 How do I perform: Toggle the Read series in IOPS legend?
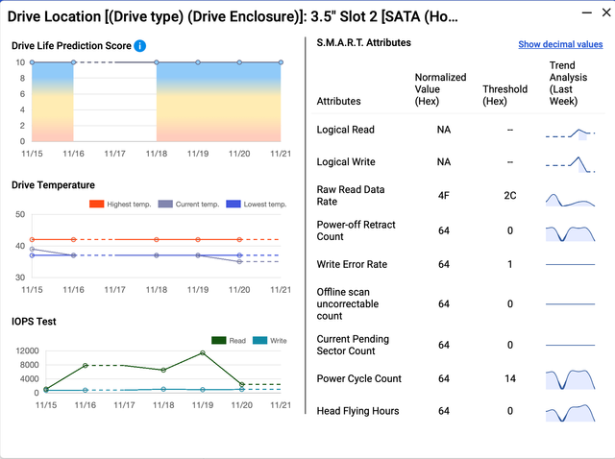coord(231,340)
